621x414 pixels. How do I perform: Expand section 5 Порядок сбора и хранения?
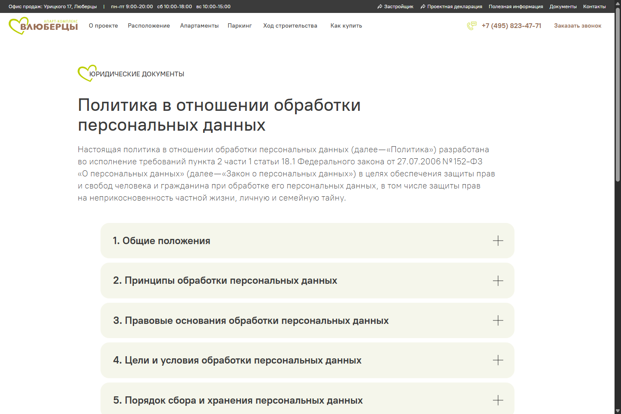click(x=498, y=400)
